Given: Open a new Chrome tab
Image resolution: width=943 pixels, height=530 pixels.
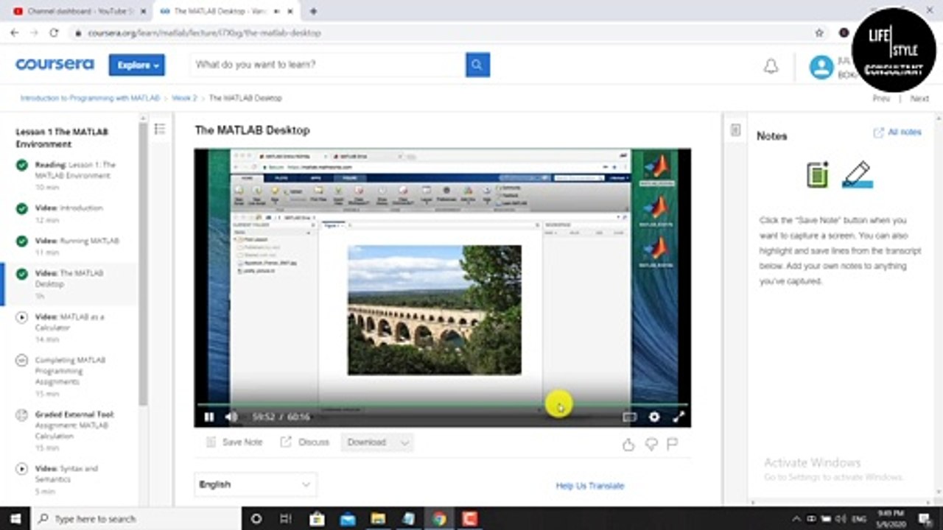Looking at the screenshot, I should click(314, 11).
